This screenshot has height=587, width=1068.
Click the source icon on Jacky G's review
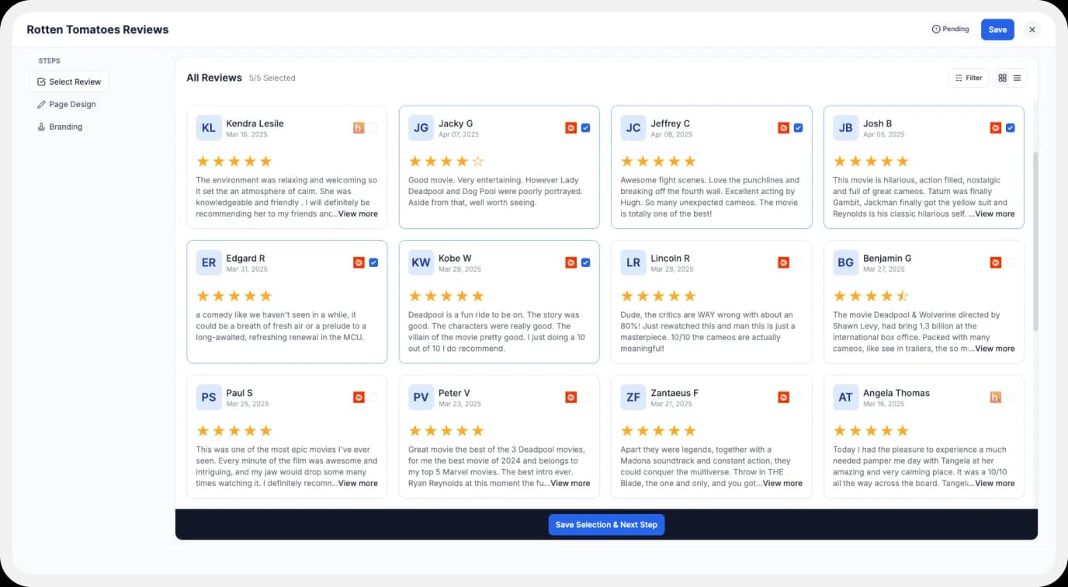pos(571,127)
